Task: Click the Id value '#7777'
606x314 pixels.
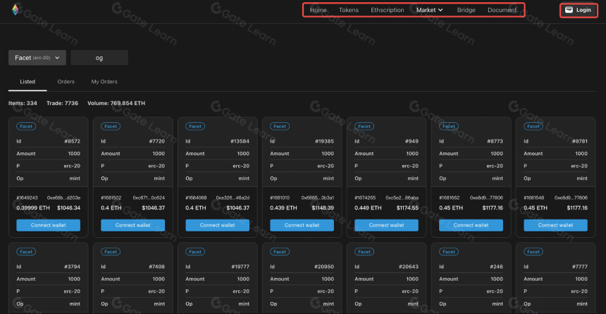Action: click(x=580, y=267)
